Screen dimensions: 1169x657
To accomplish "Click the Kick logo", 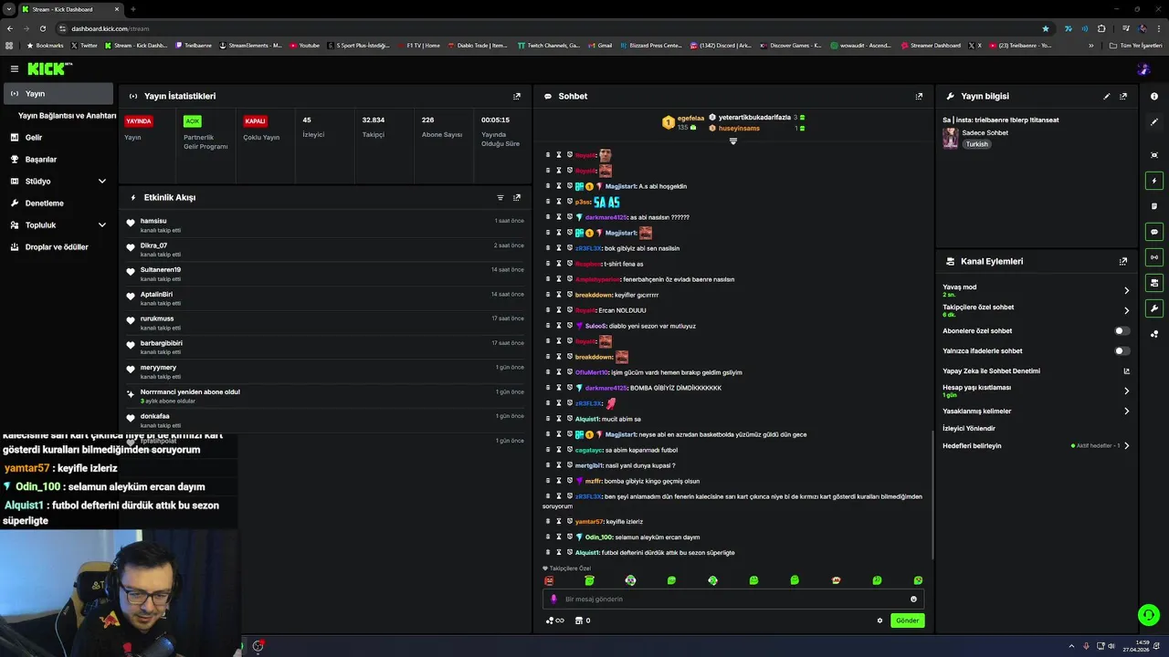I will (x=49, y=68).
